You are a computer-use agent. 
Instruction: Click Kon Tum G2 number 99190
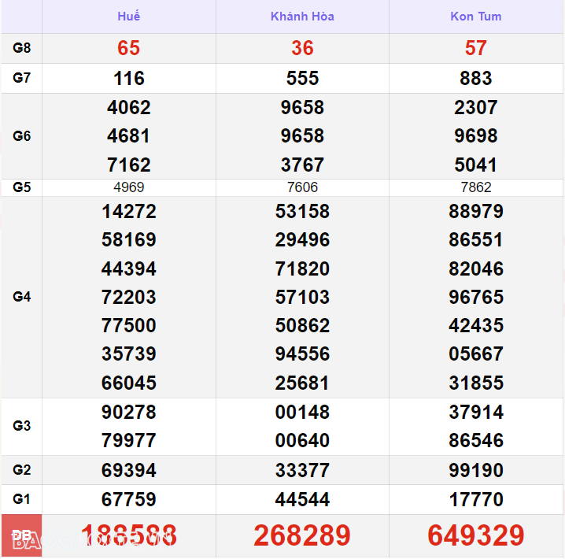tap(475, 470)
